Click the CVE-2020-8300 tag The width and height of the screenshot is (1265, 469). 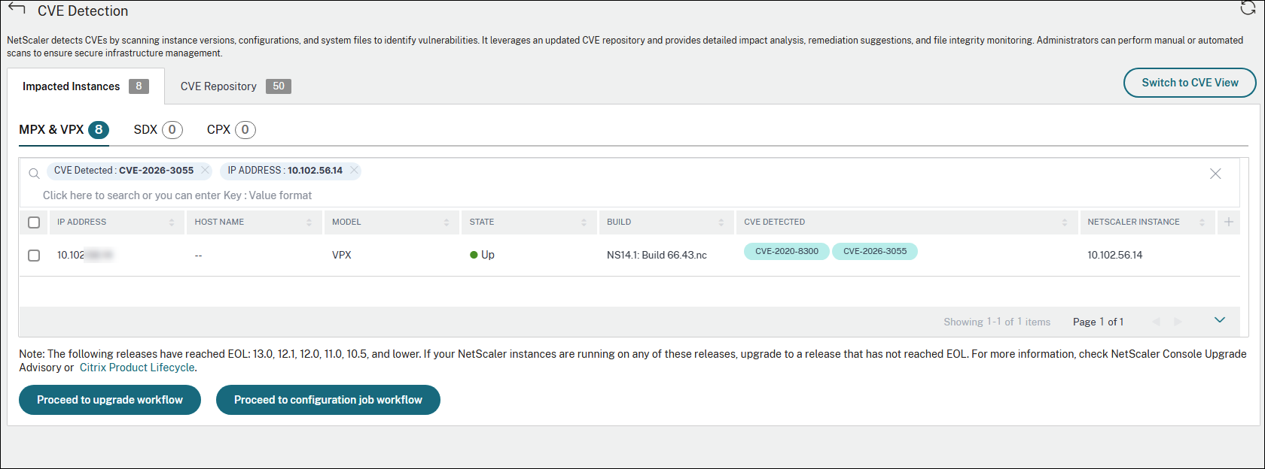(x=787, y=251)
